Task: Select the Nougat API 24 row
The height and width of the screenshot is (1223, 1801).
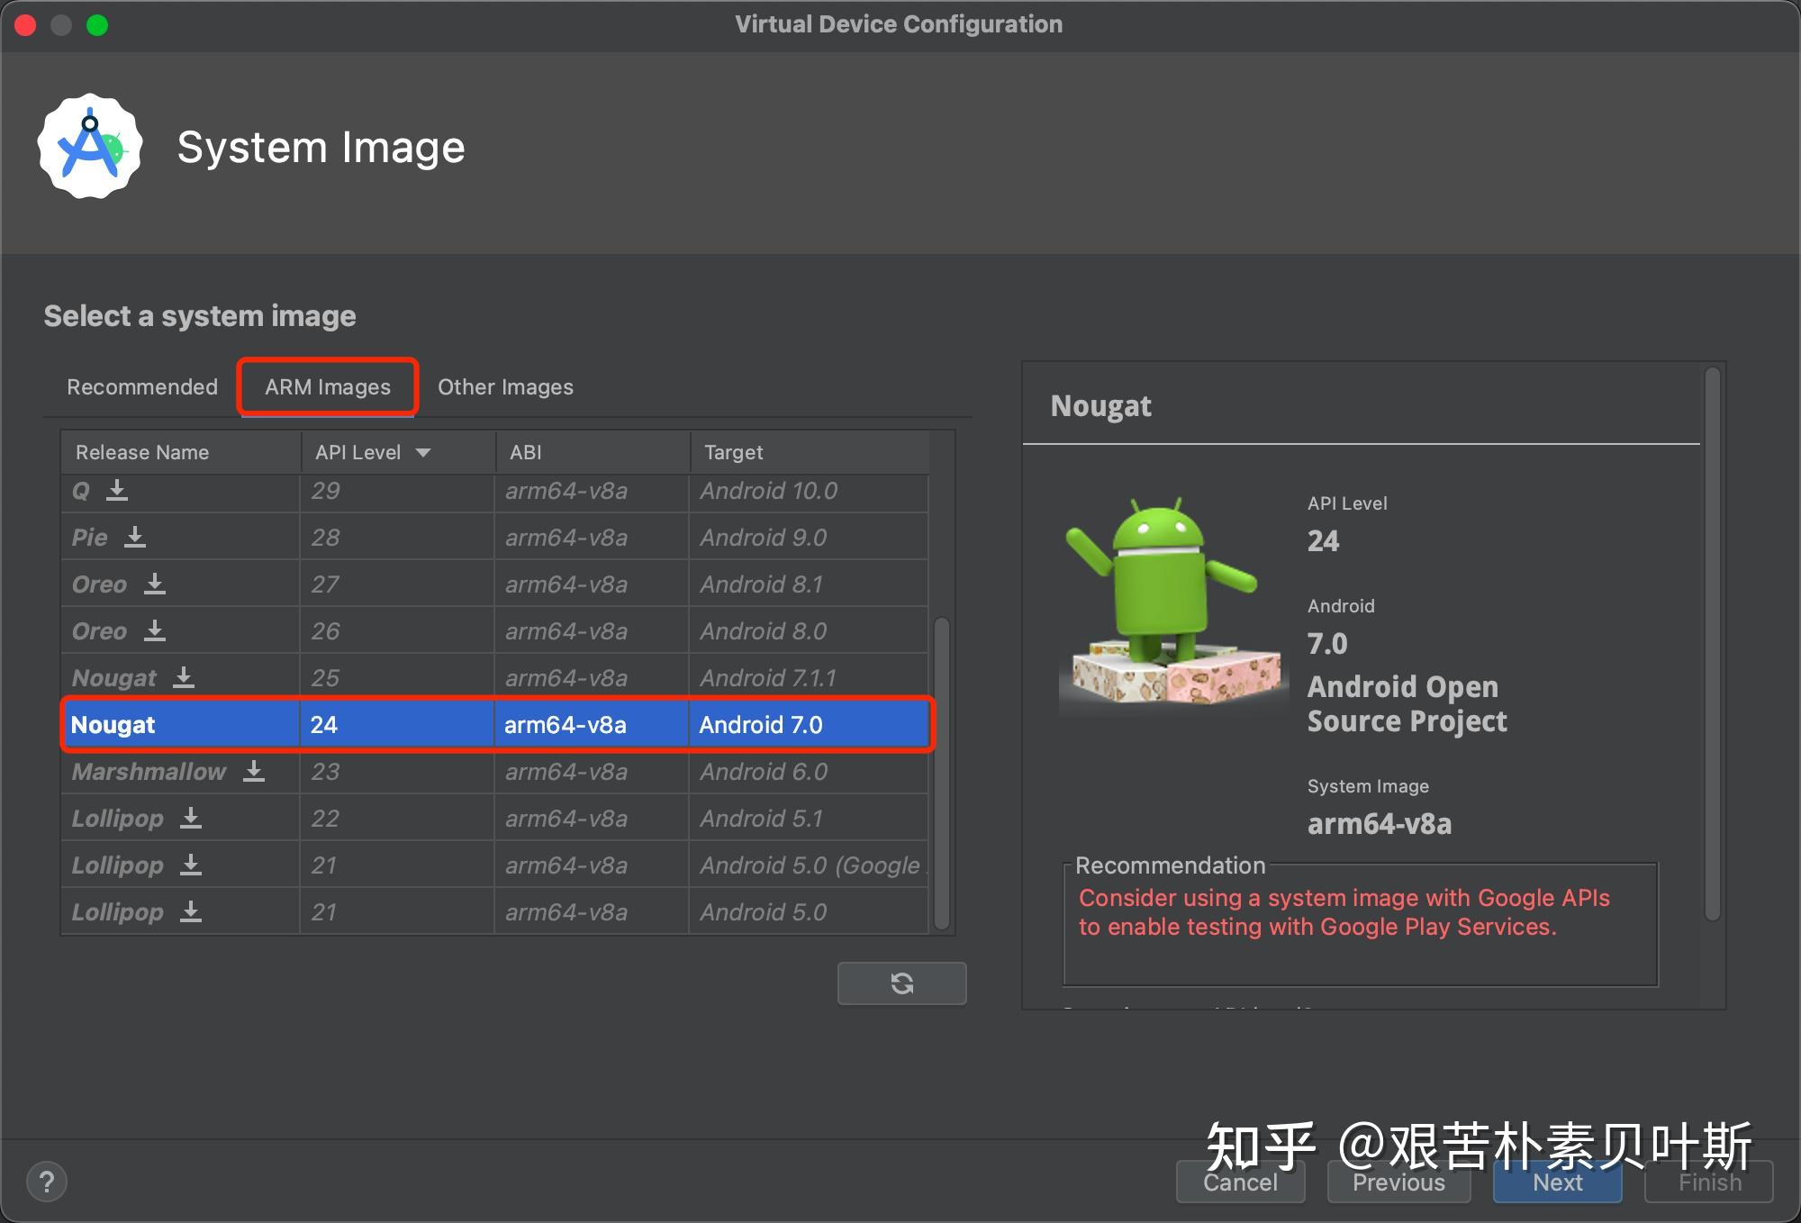Action: [x=495, y=725]
